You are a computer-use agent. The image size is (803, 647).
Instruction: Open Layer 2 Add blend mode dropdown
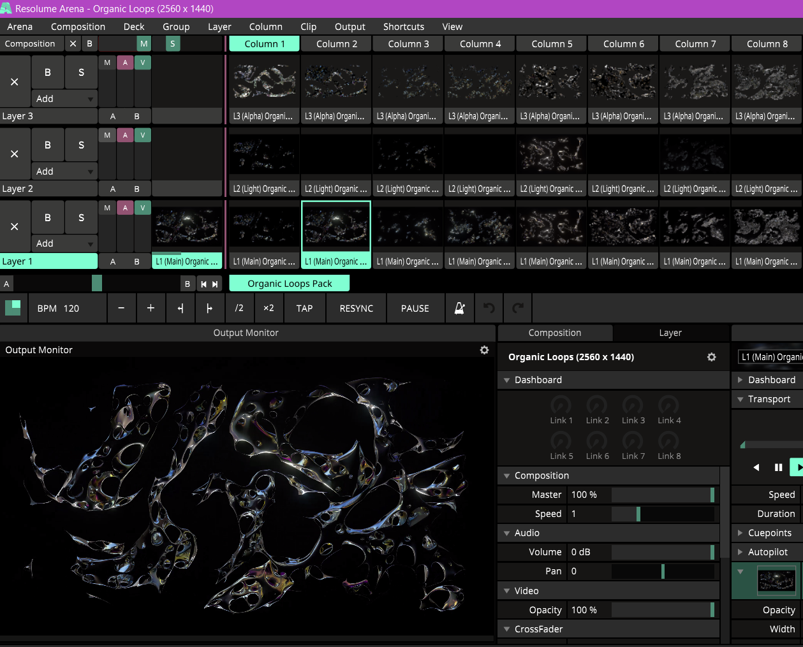click(x=64, y=171)
